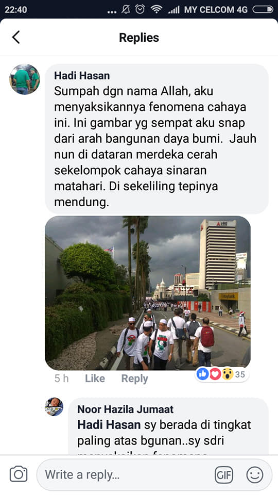Like Hadi Hasan's comment

tap(95, 378)
